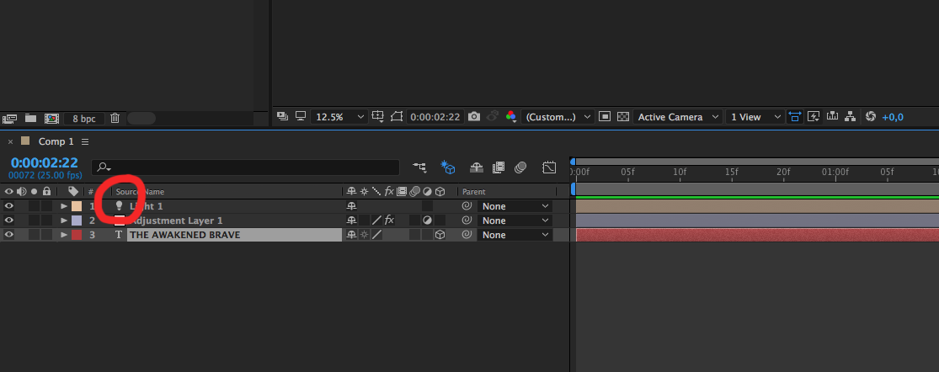Click the pick whip for Adjustment Layer 1

[467, 221]
